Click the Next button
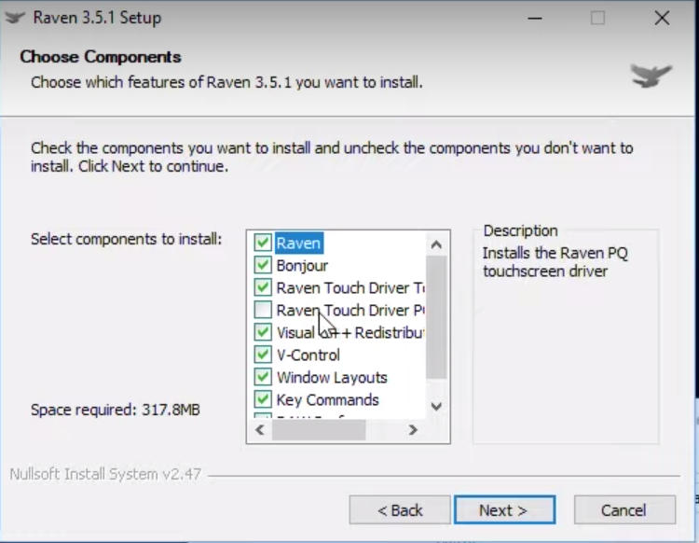Image resolution: width=699 pixels, height=543 pixels. (x=504, y=509)
